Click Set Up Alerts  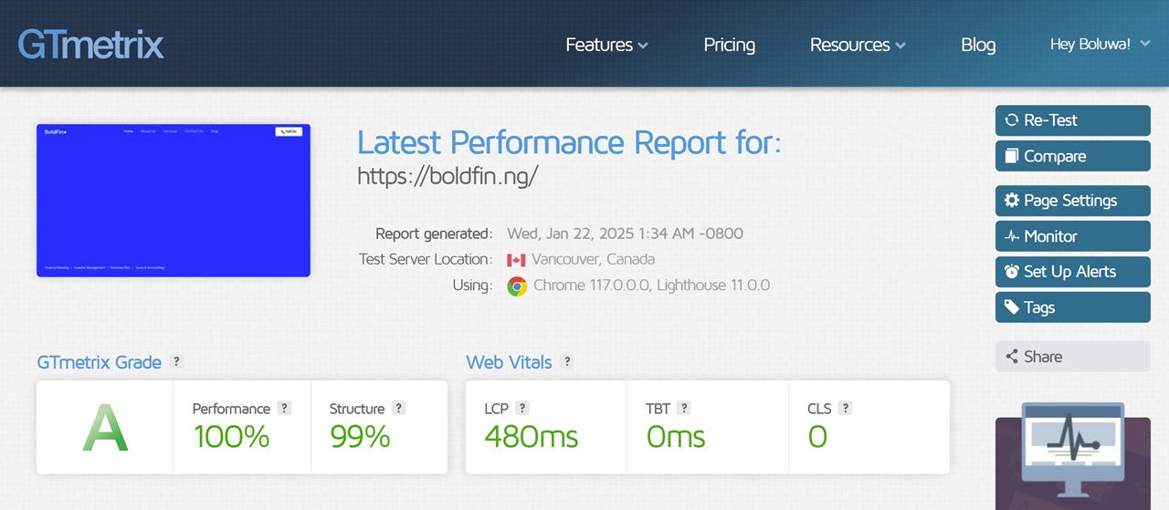pos(1073,272)
